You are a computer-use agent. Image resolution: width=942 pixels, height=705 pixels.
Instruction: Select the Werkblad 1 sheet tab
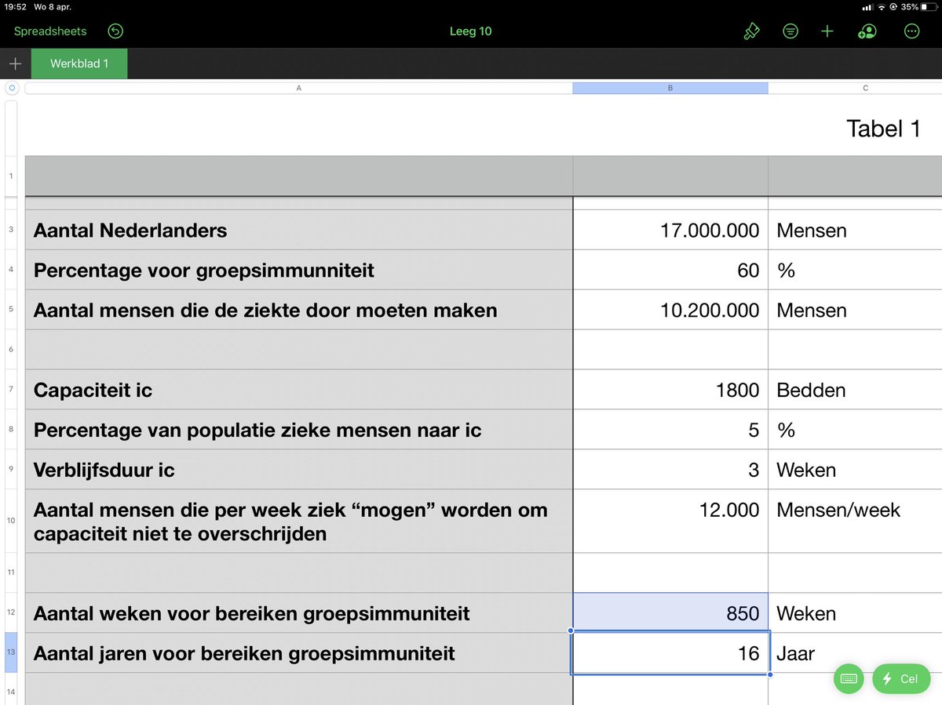click(x=79, y=64)
